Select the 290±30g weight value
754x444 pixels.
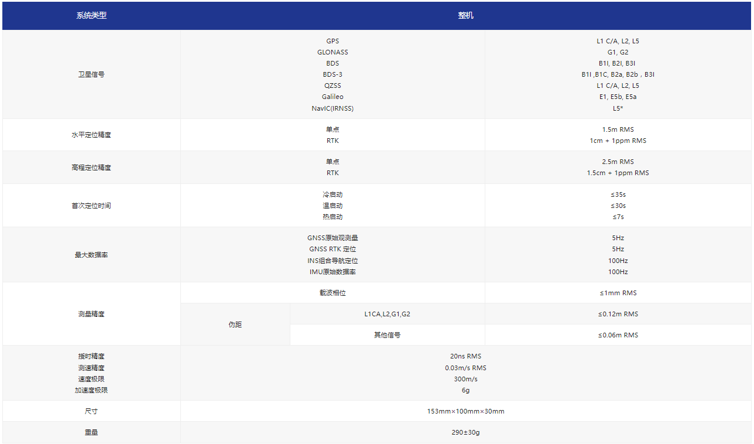tap(465, 432)
